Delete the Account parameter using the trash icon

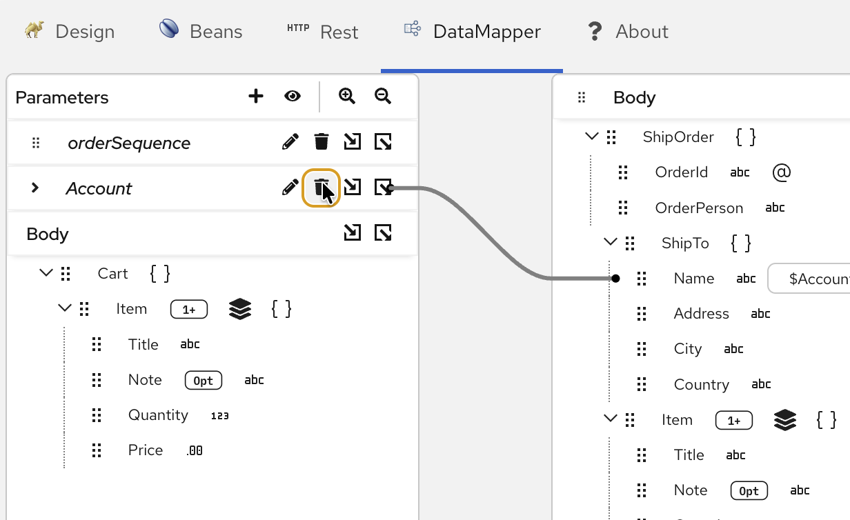pos(321,187)
